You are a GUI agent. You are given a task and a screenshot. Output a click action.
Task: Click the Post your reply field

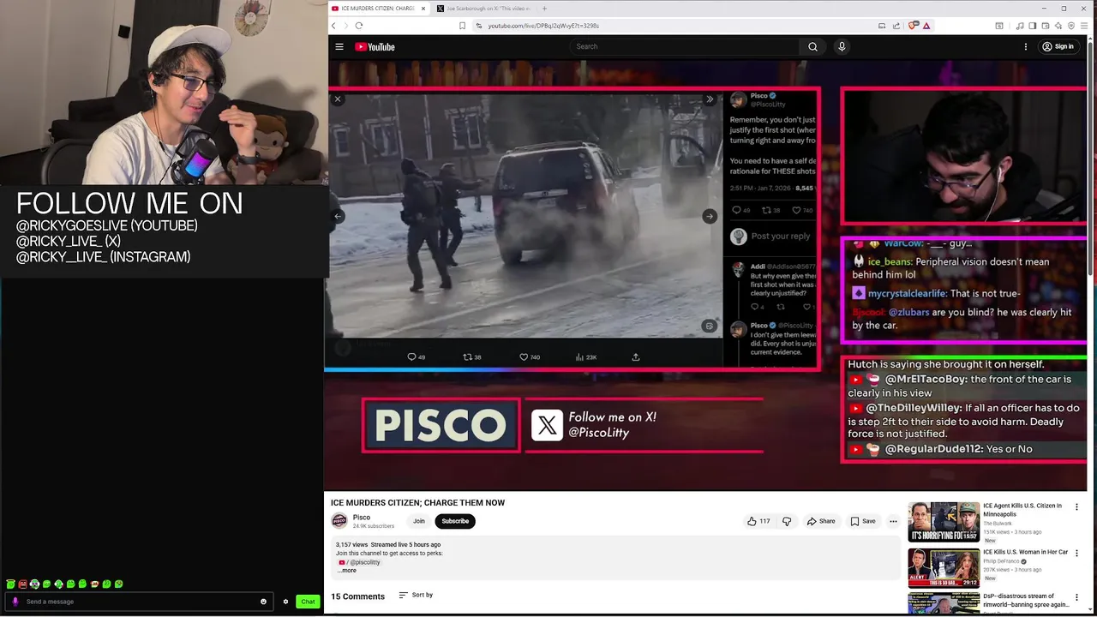click(x=781, y=237)
